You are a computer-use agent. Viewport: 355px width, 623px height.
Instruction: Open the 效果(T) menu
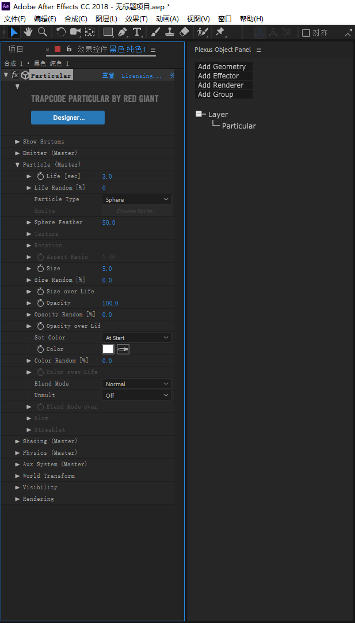click(136, 18)
